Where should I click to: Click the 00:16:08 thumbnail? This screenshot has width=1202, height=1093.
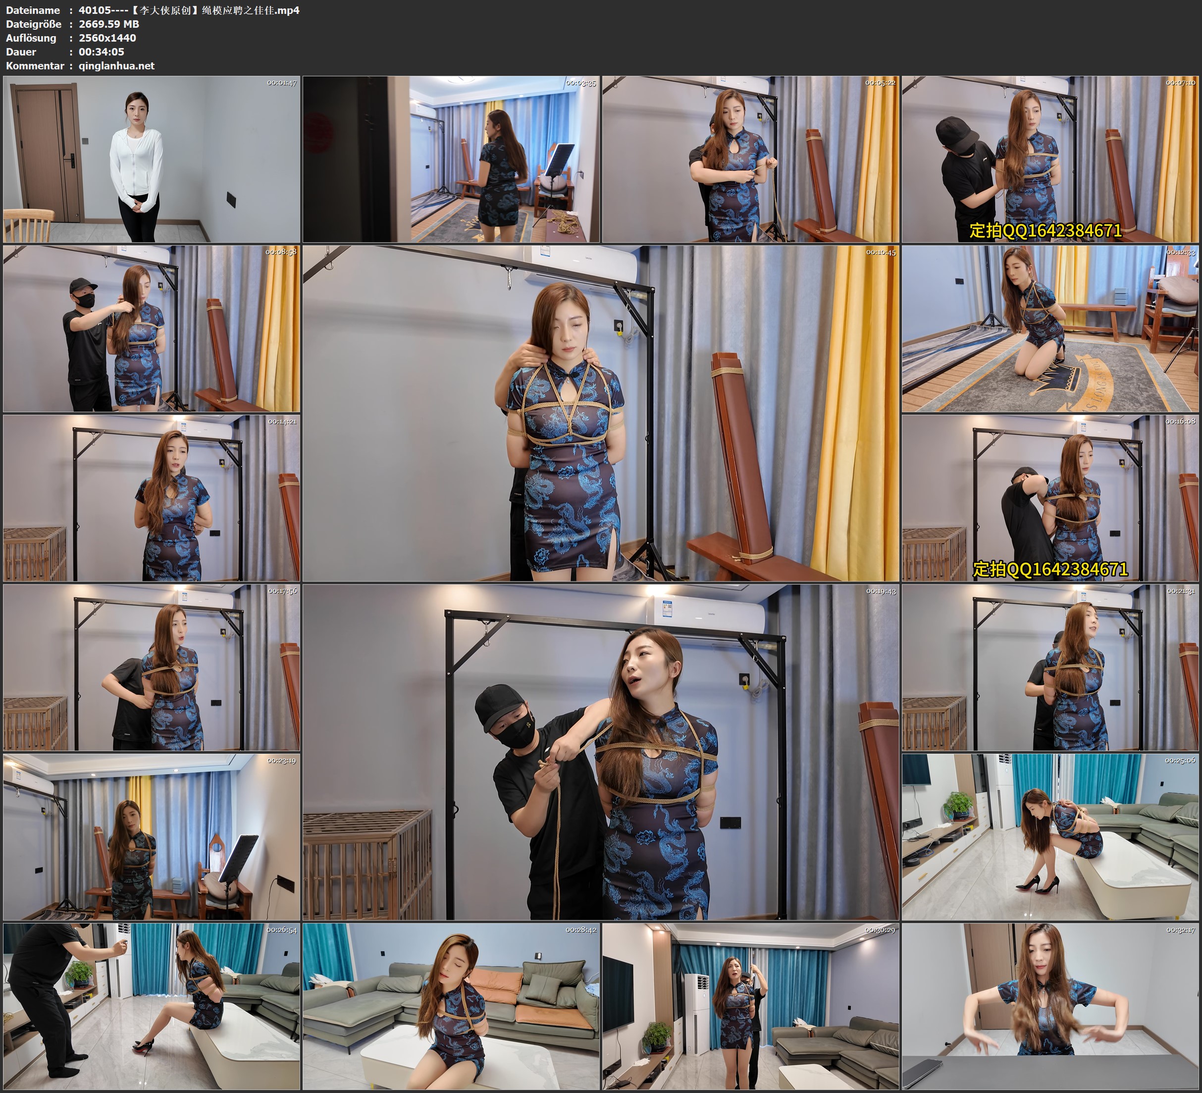point(1050,498)
